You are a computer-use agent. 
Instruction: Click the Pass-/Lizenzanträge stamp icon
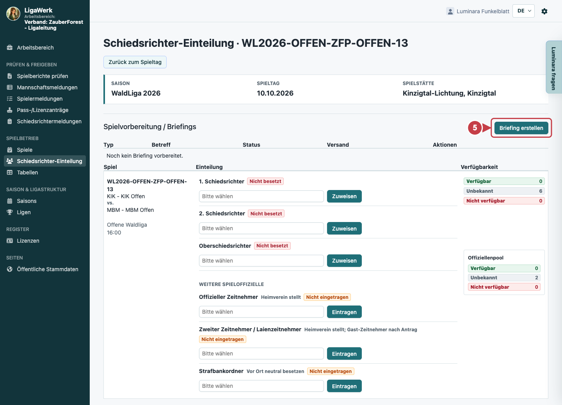pyautogui.click(x=10, y=110)
